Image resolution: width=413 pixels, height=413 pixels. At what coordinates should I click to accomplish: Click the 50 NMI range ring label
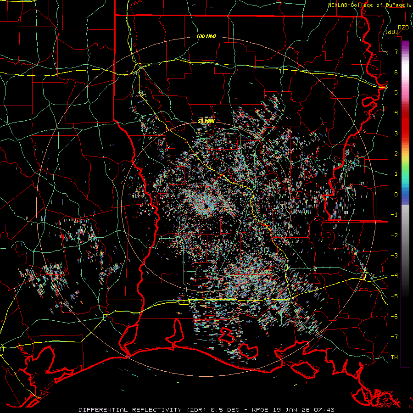206,121
